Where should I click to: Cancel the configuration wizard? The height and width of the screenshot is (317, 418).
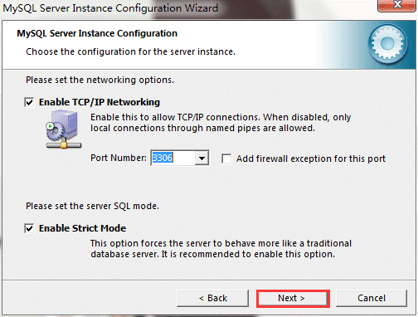(372, 298)
